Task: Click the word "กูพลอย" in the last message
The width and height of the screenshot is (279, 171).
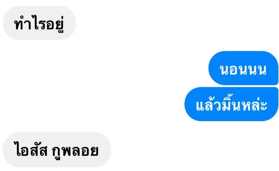Action: pos(75,151)
